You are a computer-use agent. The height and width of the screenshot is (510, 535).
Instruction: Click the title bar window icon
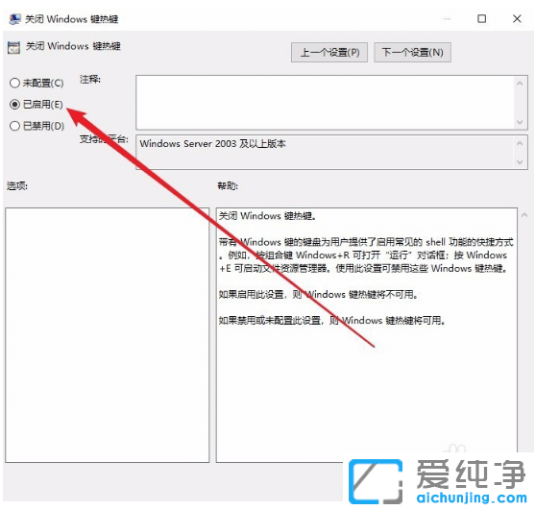14,19
